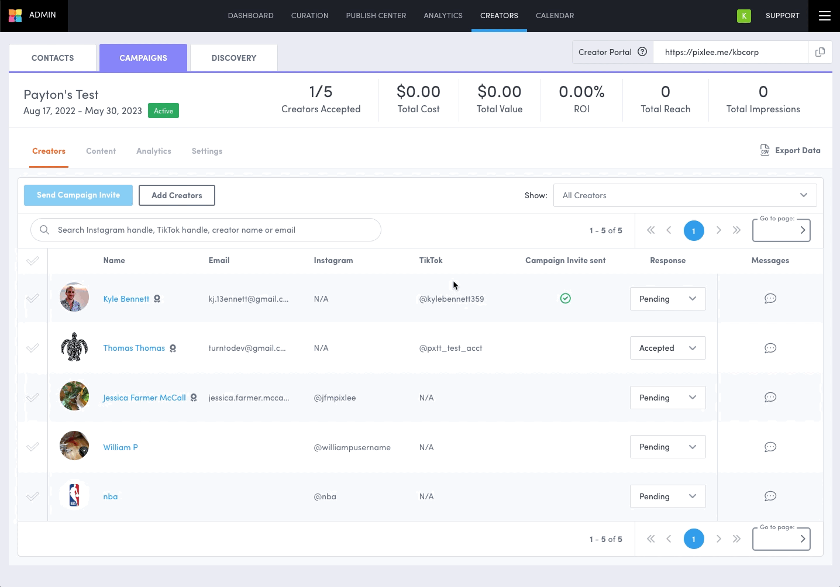Go to last page in top pagination

coord(736,230)
